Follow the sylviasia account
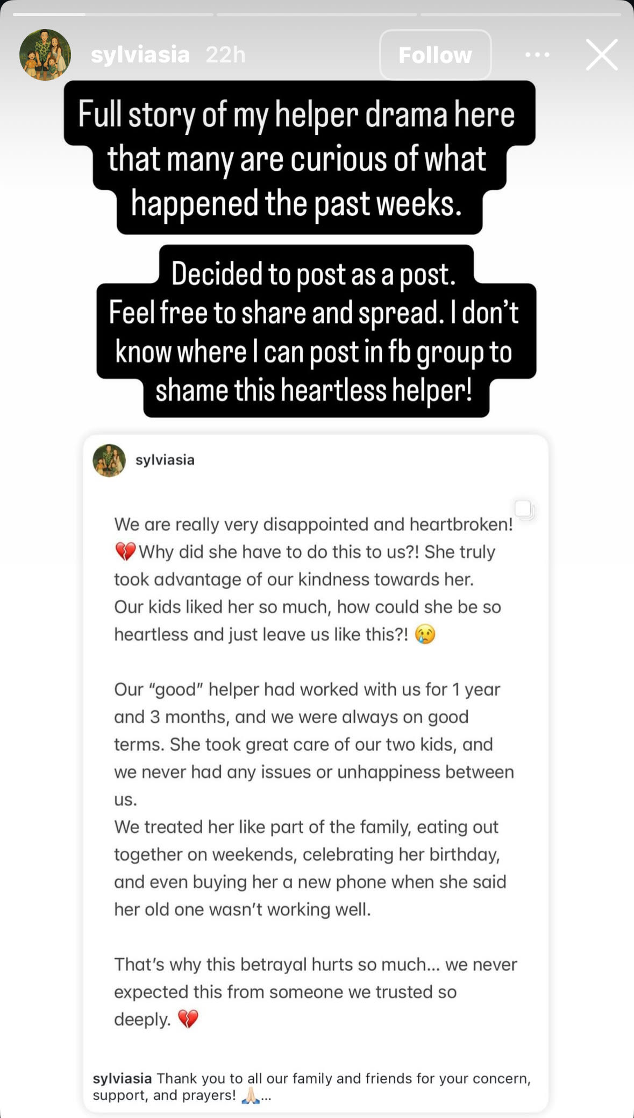634x1118 pixels. tap(435, 55)
